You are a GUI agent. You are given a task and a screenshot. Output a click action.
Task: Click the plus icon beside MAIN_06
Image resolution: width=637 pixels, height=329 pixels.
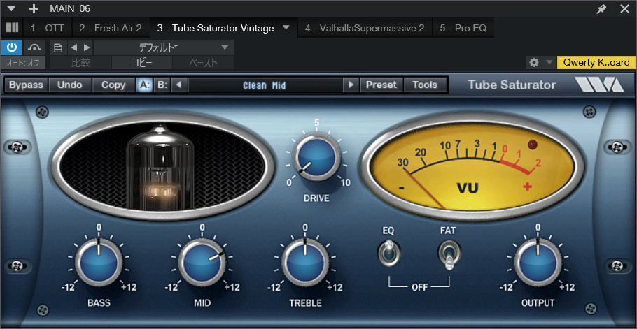click(34, 9)
